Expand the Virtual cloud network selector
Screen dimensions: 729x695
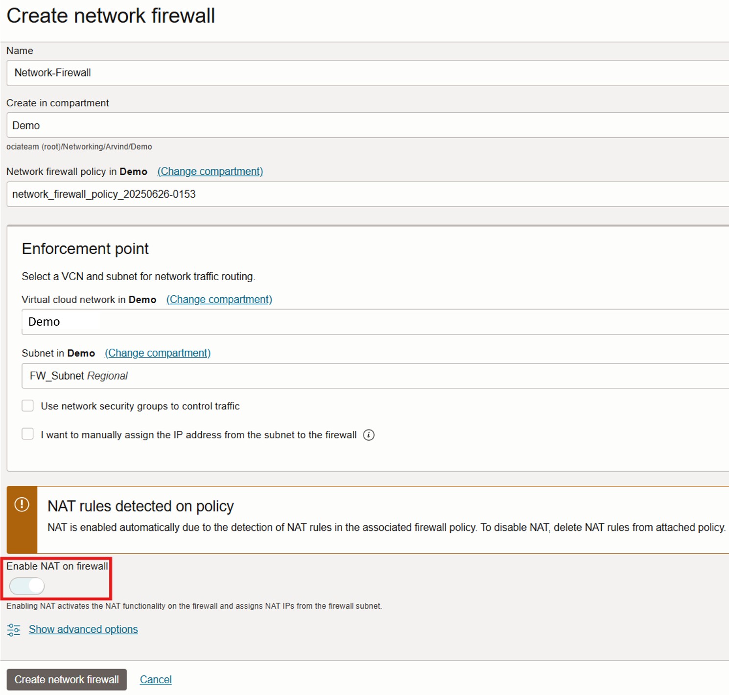[375, 322]
